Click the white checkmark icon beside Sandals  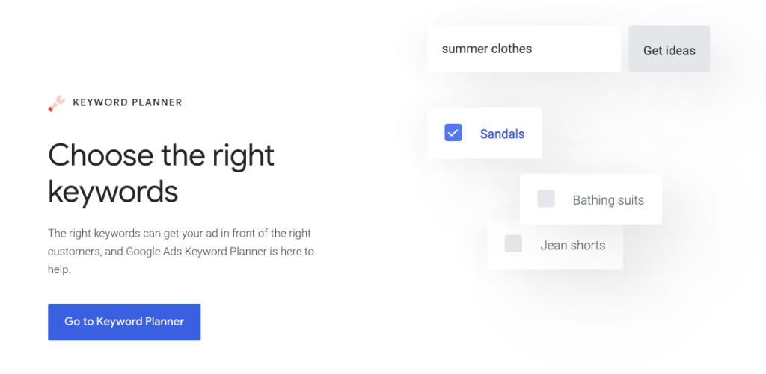453,133
